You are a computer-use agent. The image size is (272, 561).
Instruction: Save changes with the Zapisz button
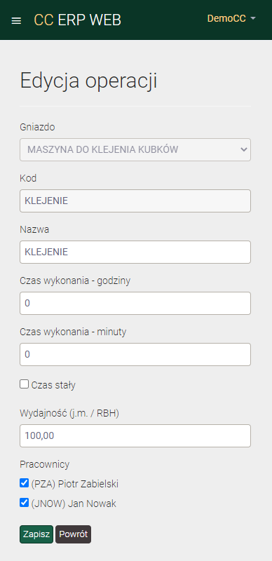pyautogui.click(x=36, y=534)
